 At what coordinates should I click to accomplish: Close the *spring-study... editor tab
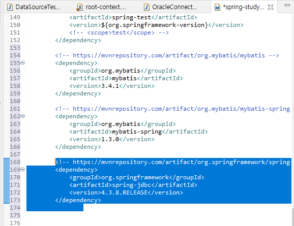271,7
